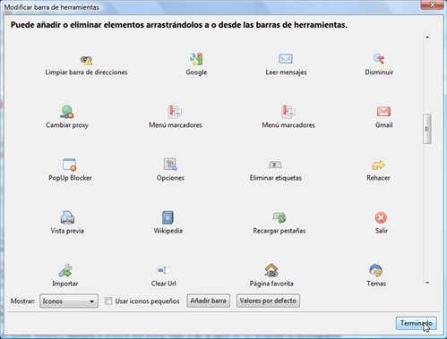
Task: Click the scroll down arrow
Action: click(427, 283)
